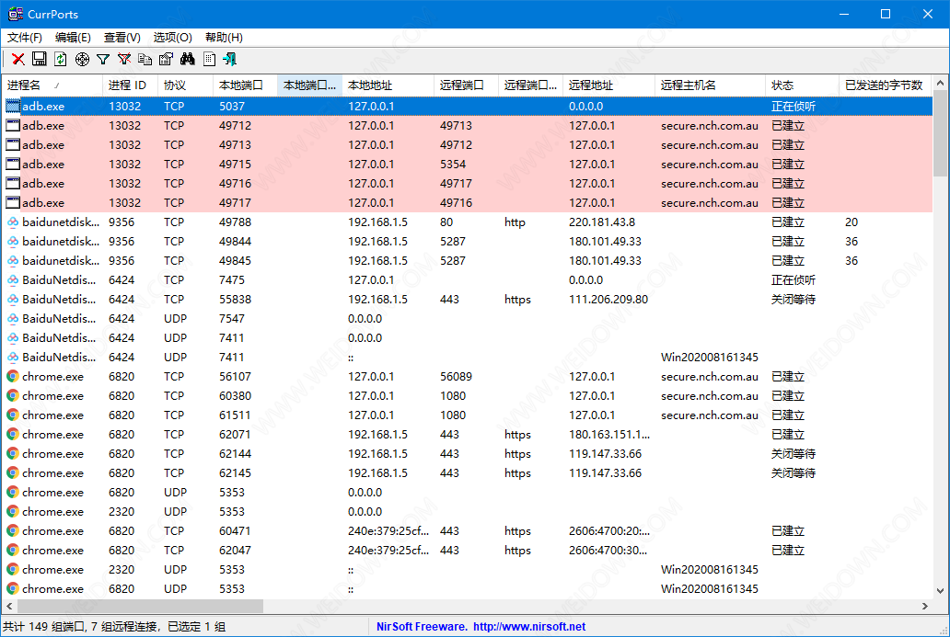Click the exit door toolbar icon
The height and width of the screenshot is (637, 950).
(229, 59)
